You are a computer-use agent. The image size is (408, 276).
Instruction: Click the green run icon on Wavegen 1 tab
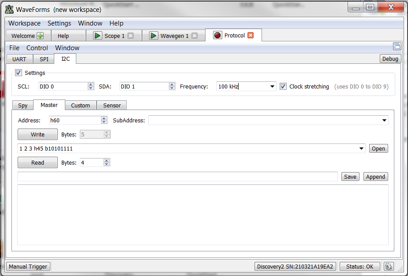point(153,35)
